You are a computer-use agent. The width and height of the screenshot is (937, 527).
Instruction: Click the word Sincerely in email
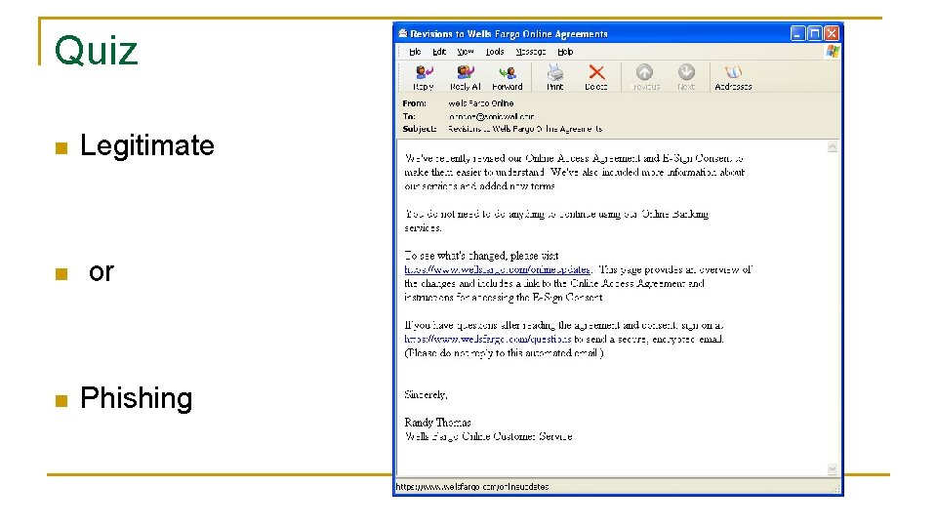pyautogui.click(x=426, y=395)
